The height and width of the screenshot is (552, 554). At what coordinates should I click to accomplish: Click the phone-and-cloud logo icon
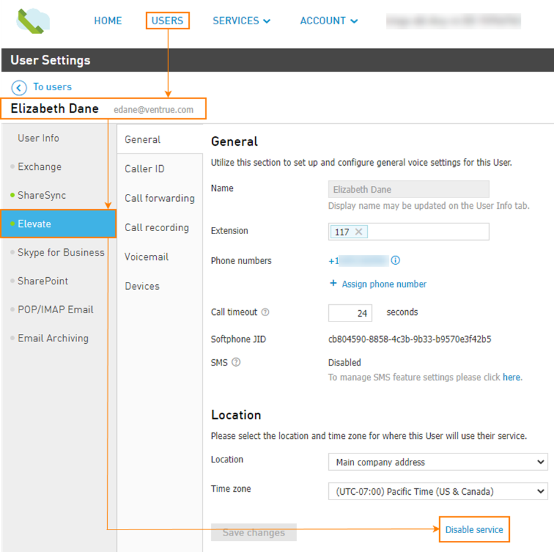point(33,21)
